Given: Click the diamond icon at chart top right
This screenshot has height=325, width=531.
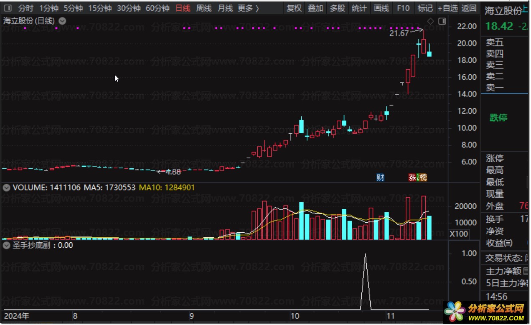Looking at the screenshot, I should click(x=430, y=21).
